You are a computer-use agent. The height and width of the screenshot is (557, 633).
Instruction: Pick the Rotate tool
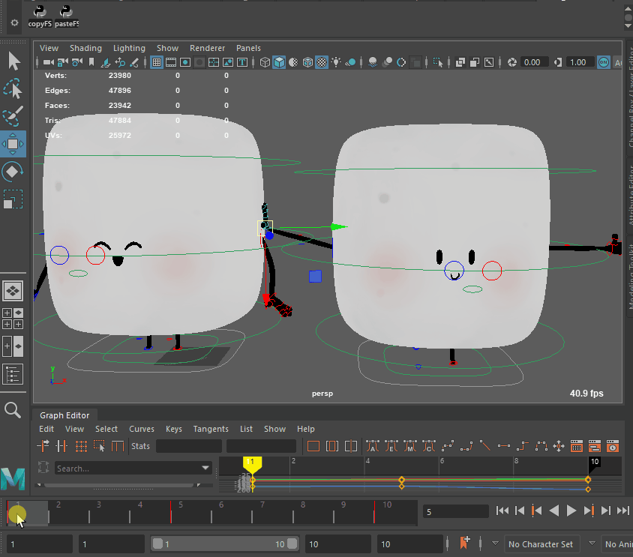(x=13, y=172)
